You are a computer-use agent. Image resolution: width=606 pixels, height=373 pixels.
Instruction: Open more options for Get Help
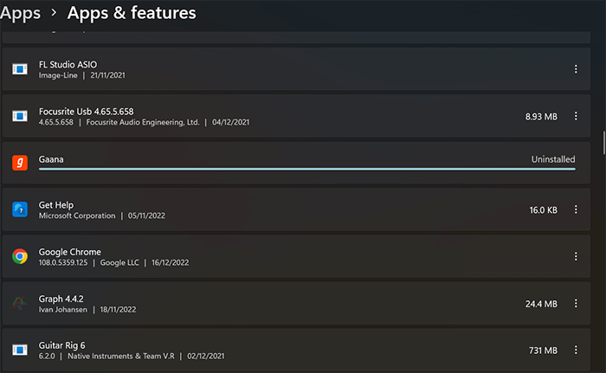click(576, 209)
